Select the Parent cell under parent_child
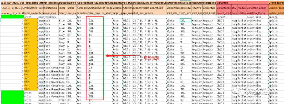284x104 pixels. click(x=224, y=17)
